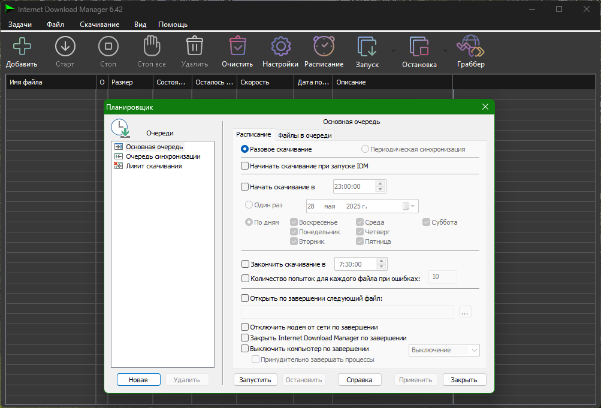
Task: Select Периодическая синхронизация radio button
Action: tap(365, 149)
